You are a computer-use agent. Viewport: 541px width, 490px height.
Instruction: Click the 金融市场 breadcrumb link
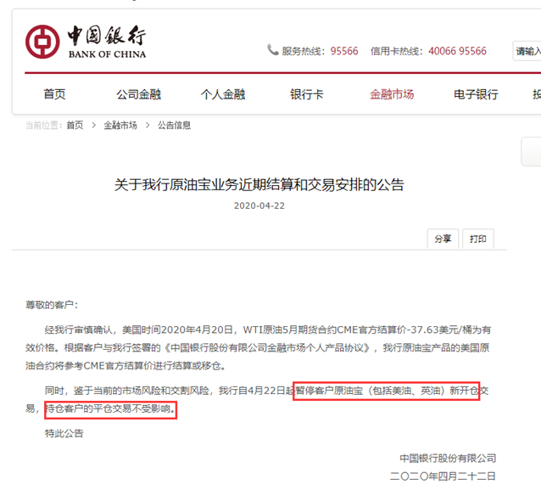pyautogui.click(x=120, y=125)
